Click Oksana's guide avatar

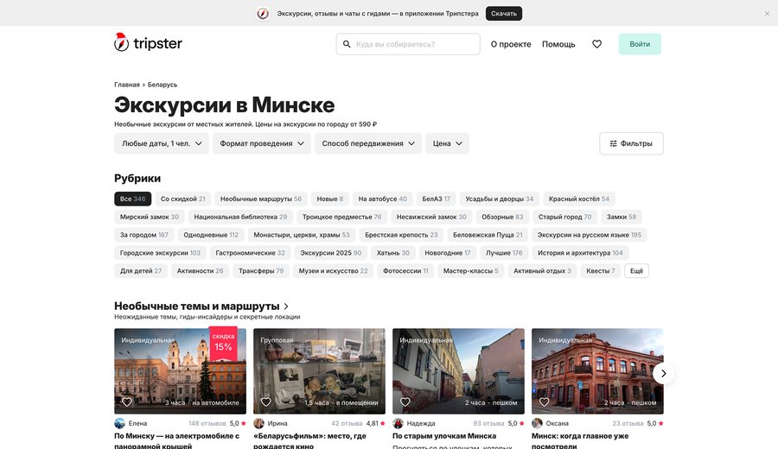537,423
